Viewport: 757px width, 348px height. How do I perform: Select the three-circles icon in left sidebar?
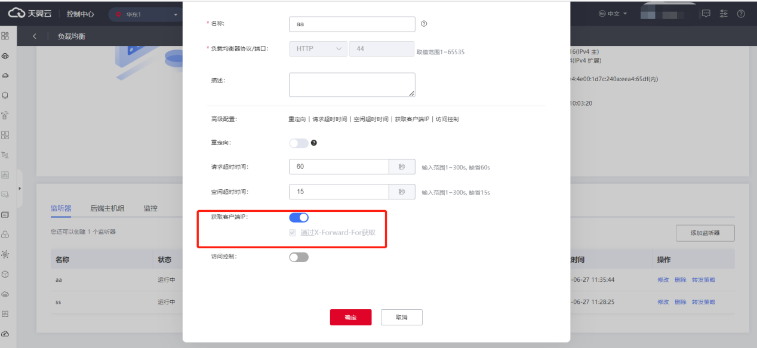tap(5, 234)
